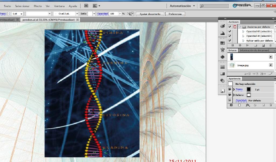Select the black Trazo color swatch
The image size is (276, 162).
pyautogui.click(x=249, y=89)
